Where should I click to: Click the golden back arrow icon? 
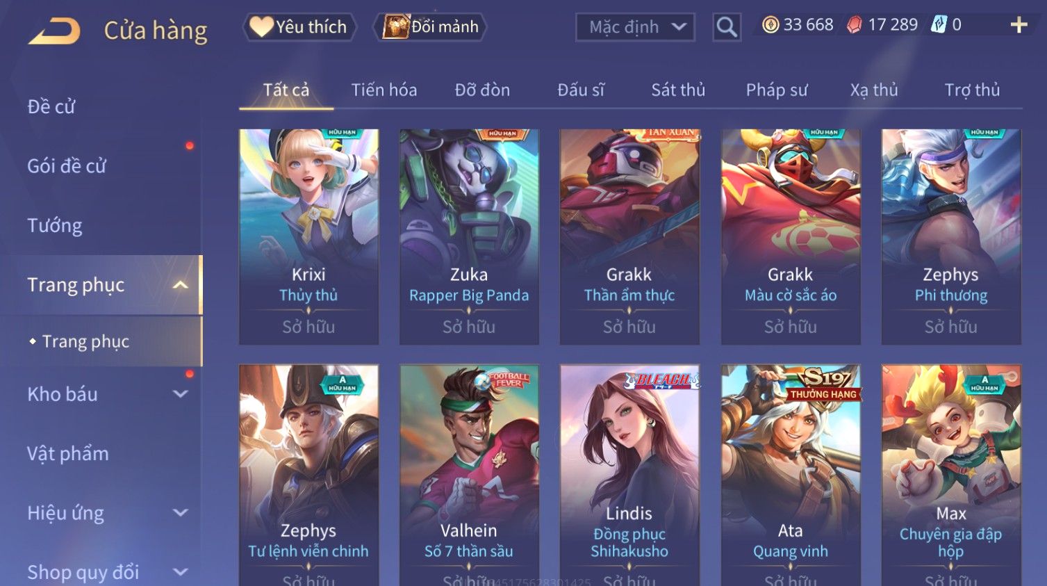pos(54,31)
